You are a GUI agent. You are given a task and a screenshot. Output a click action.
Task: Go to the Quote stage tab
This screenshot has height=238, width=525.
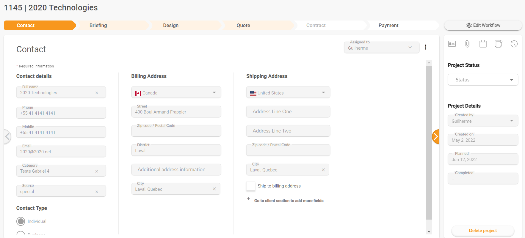(243, 26)
